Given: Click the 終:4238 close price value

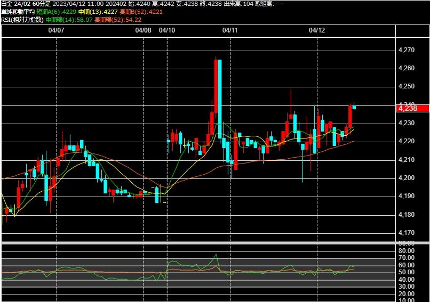Looking at the screenshot, I should click(210, 4).
